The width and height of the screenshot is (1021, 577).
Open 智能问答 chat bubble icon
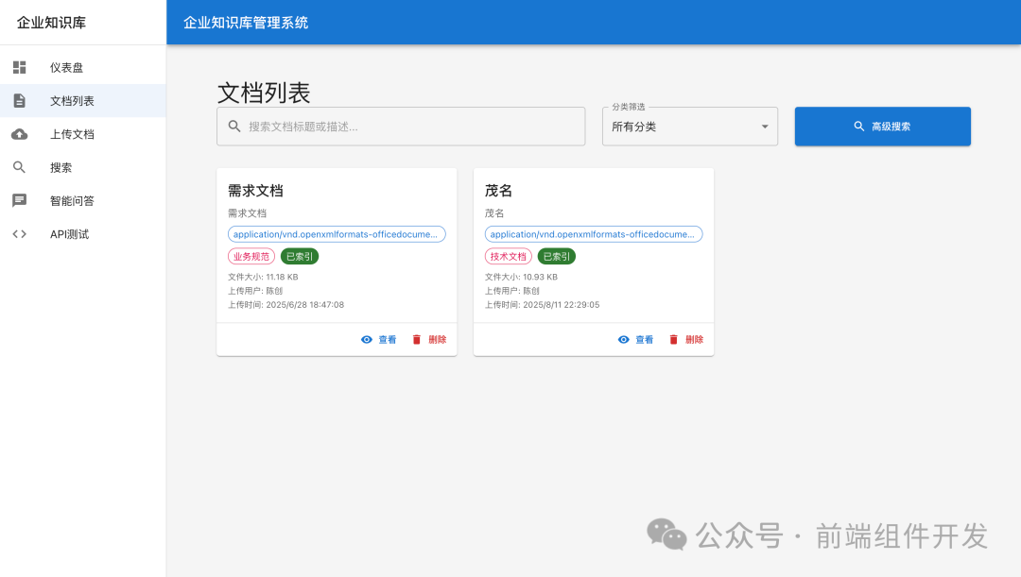click(19, 199)
